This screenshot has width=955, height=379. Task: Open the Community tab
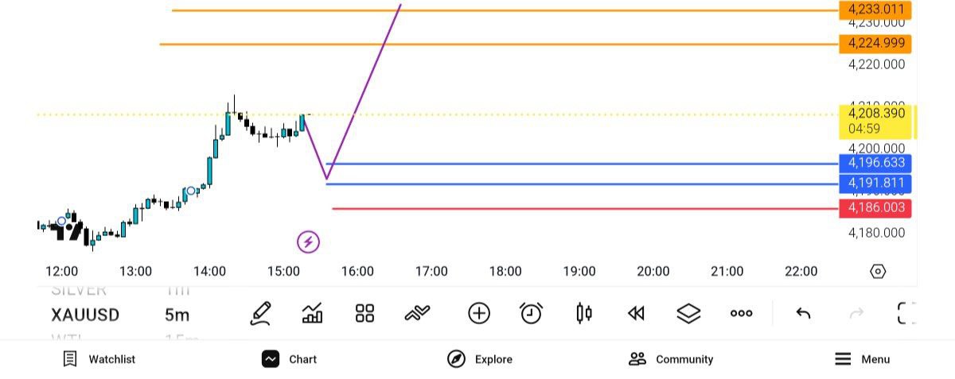pyautogui.click(x=671, y=359)
